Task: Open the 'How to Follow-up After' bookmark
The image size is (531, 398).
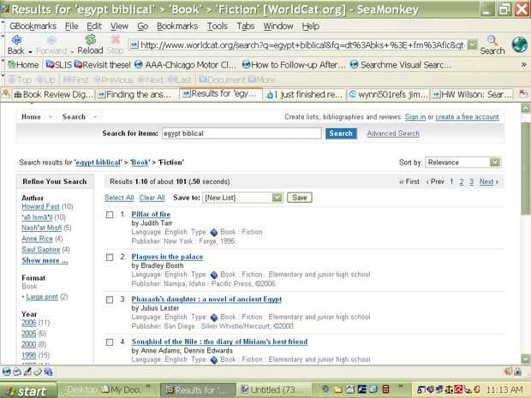Action: point(294,65)
